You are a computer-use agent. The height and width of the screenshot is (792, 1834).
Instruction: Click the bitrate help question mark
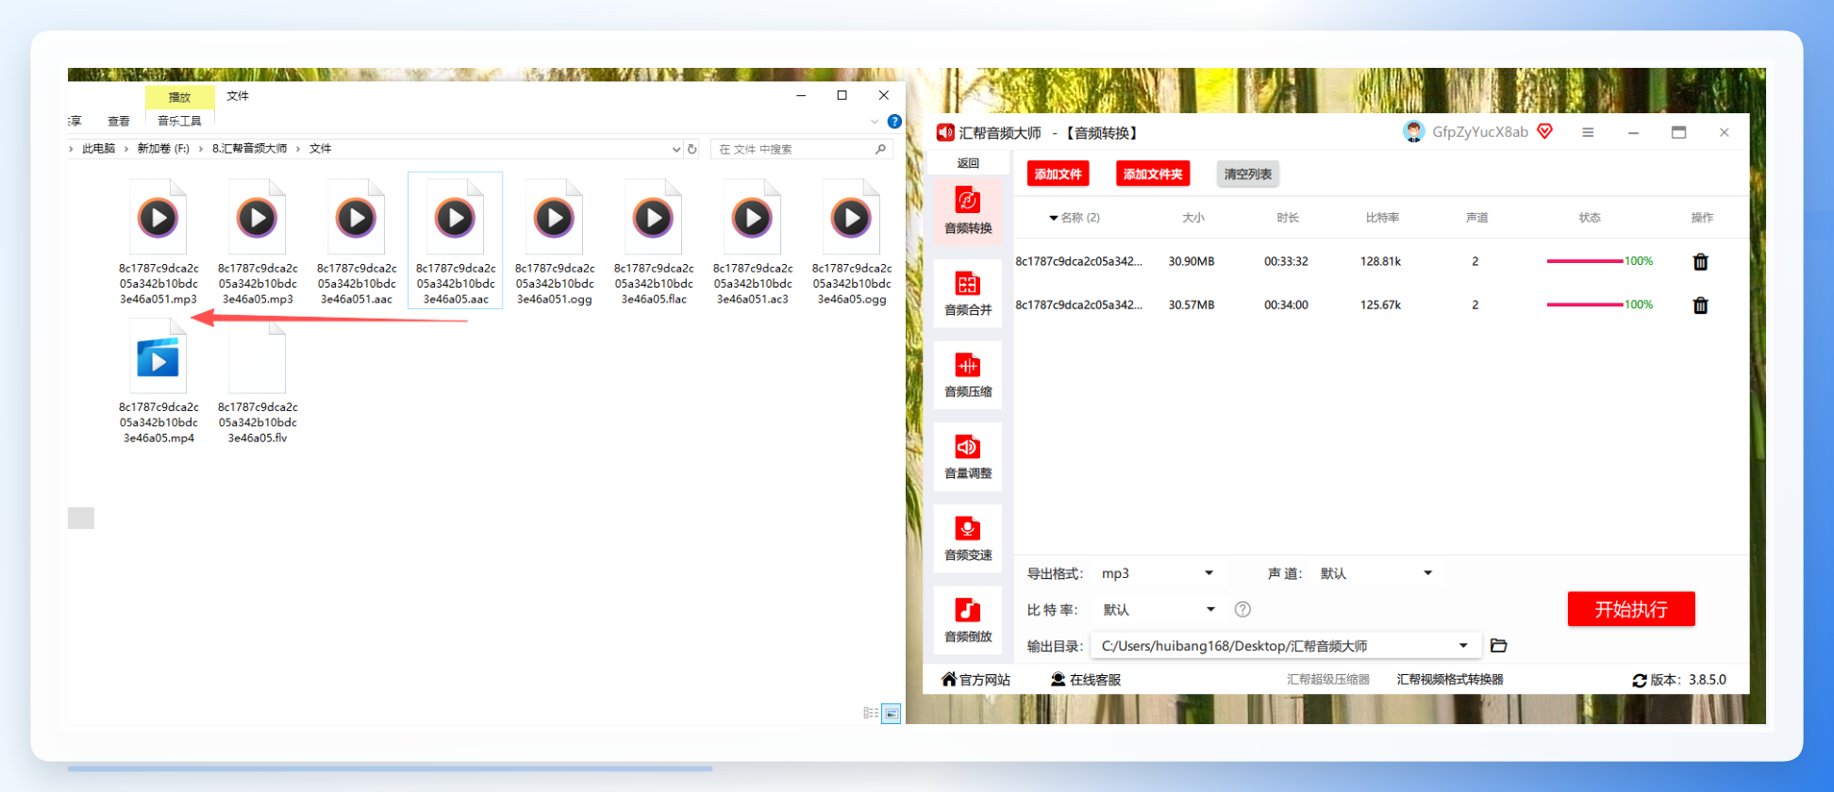1242,609
